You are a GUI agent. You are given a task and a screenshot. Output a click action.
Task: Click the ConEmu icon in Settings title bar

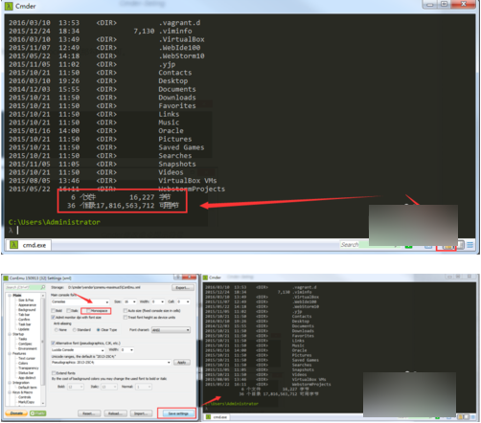pyautogui.click(x=6, y=278)
